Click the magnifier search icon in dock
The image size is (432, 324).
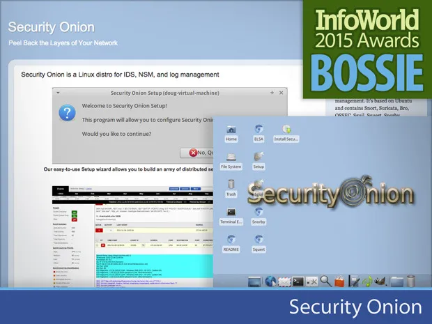[x=325, y=281]
